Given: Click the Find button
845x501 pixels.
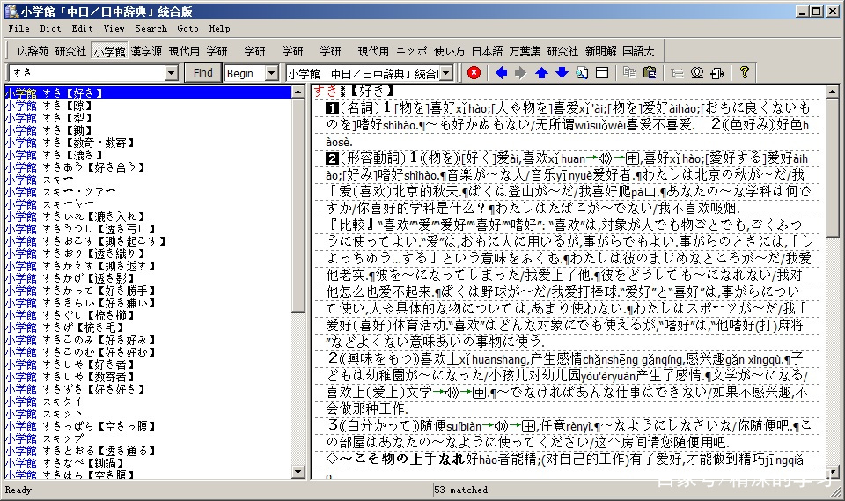Looking at the screenshot, I should click(202, 73).
